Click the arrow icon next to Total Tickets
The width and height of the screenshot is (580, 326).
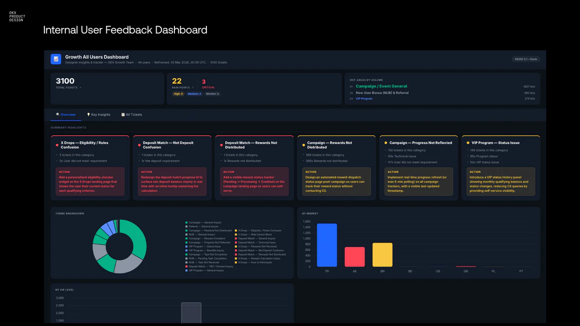coord(81,87)
